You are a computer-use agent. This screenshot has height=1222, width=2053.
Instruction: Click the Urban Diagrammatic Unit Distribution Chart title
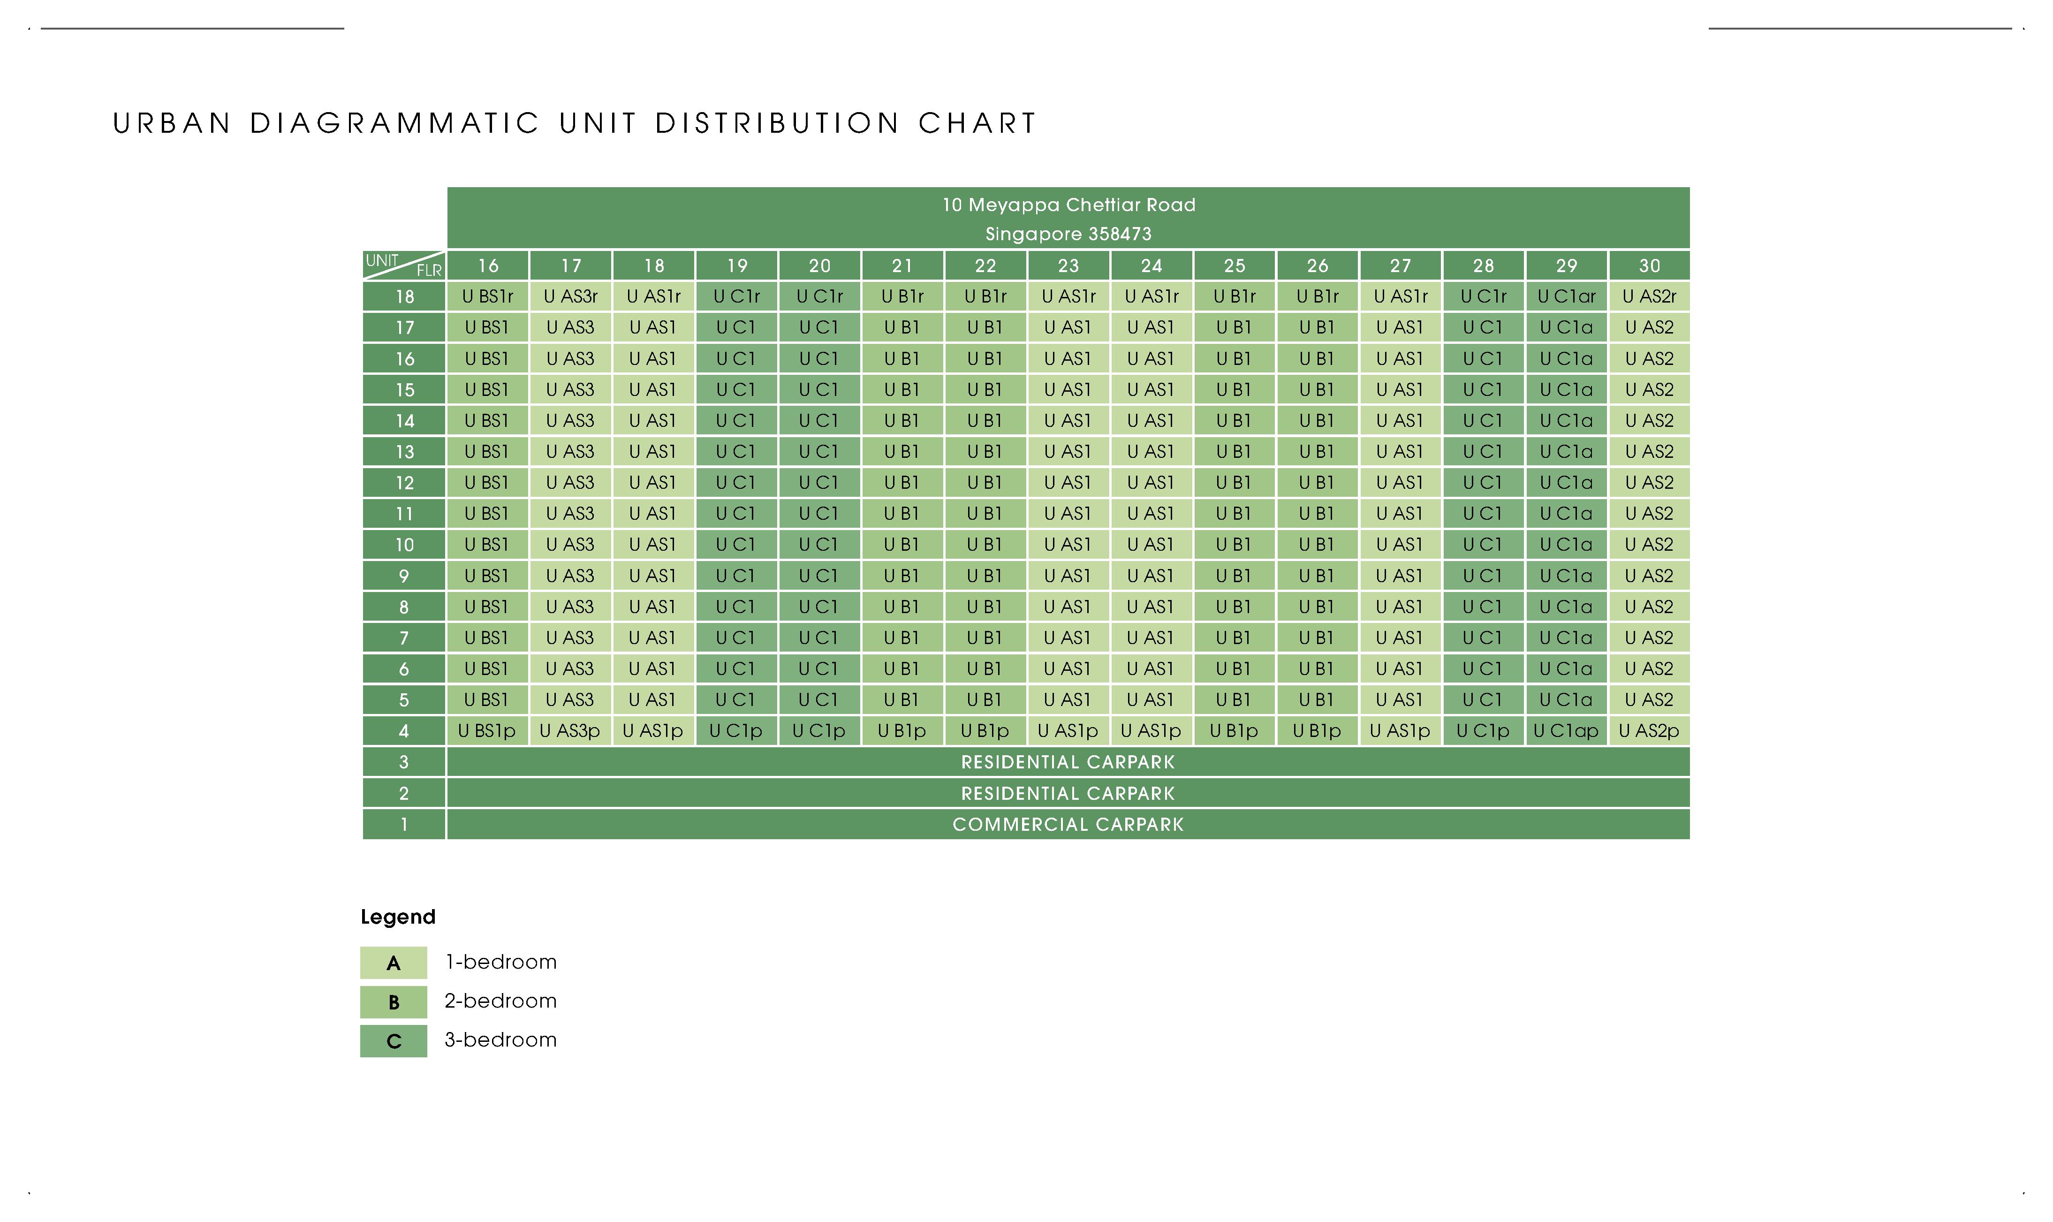tap(575, 123)
